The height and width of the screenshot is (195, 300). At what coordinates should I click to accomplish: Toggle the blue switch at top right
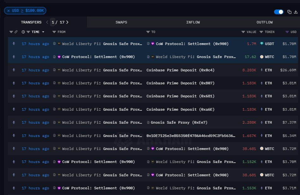279,12
